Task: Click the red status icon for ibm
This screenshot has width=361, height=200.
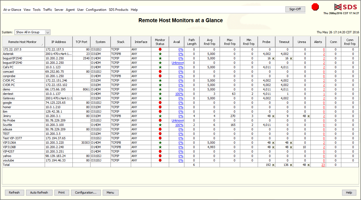Action: click(160, 112)
